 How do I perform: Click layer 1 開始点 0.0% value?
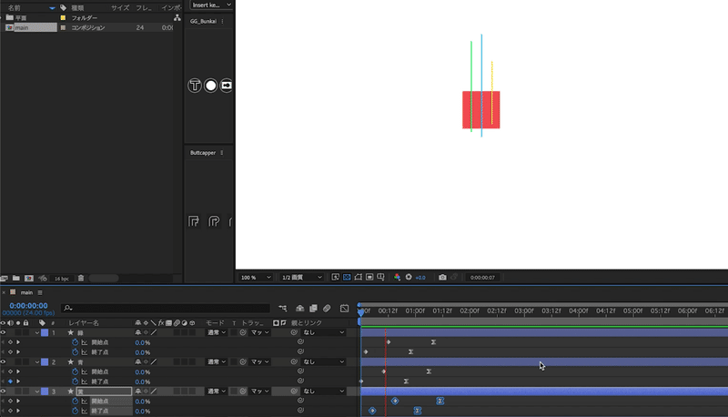[x=143, y=342]
